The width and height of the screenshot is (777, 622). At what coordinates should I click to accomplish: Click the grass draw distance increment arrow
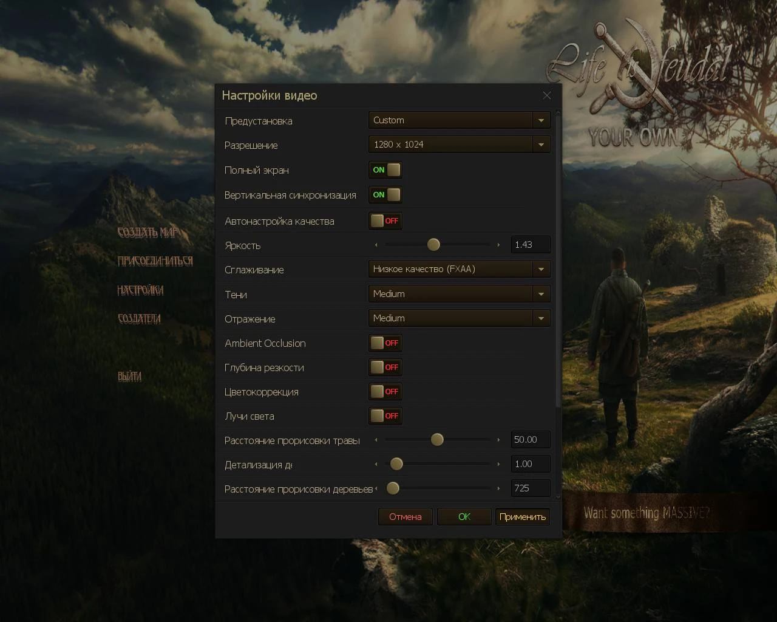pyautogui.click(x=499, y=439)
